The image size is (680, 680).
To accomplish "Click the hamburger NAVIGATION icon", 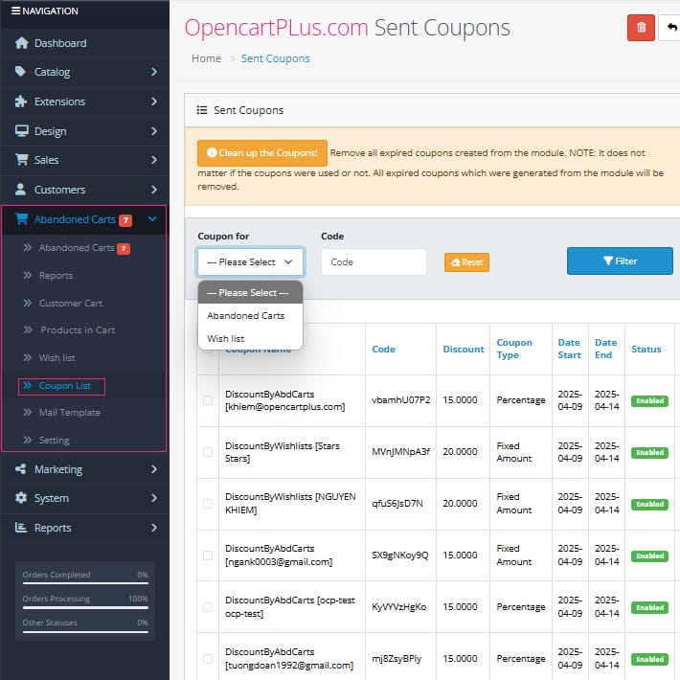I will [15, 11].
